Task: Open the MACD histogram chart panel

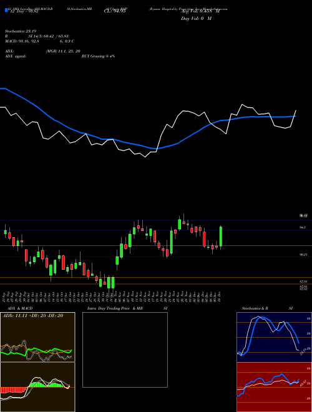Action: tap(37, 387)
